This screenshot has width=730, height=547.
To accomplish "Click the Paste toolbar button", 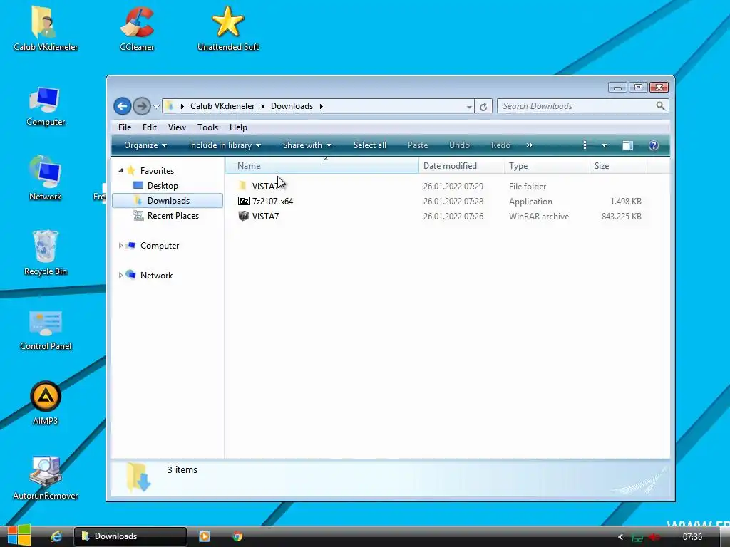I will coord(418,145).
